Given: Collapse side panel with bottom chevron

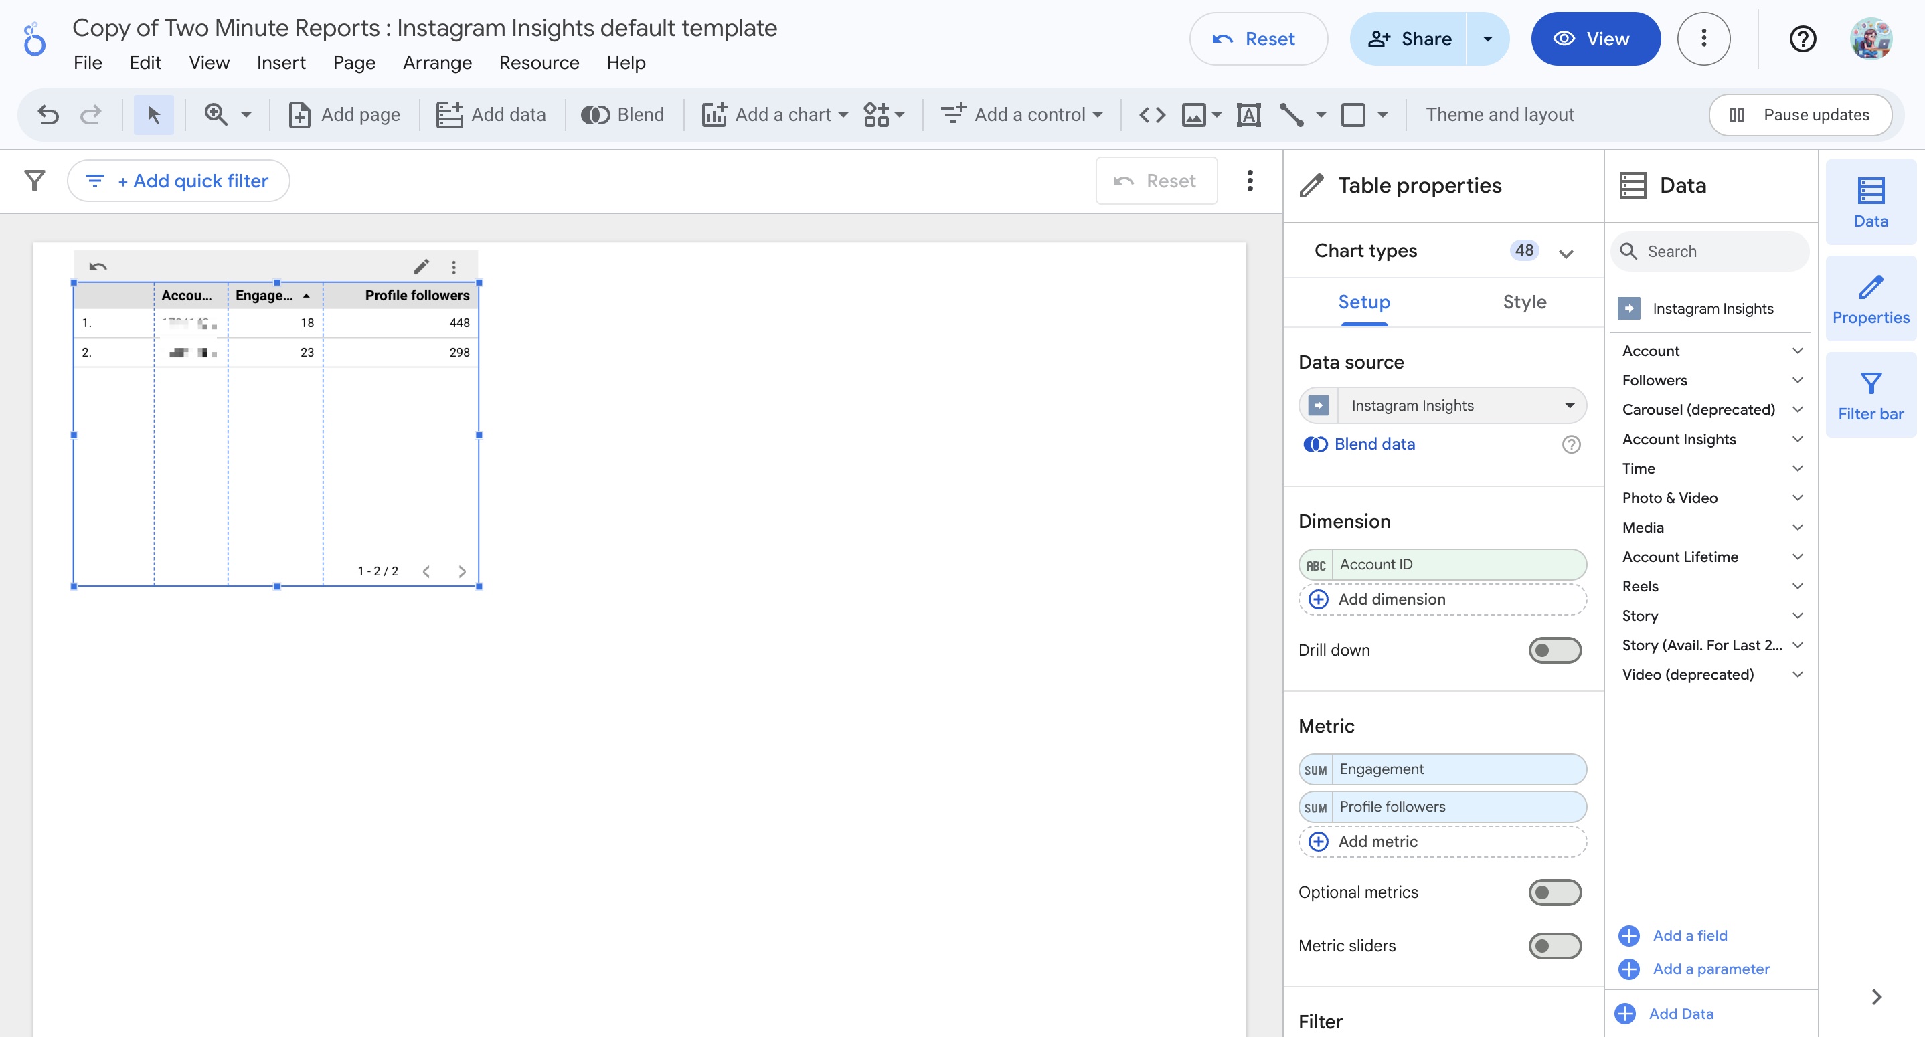Looking at the screenshot, I should [x=1875, y=997].
